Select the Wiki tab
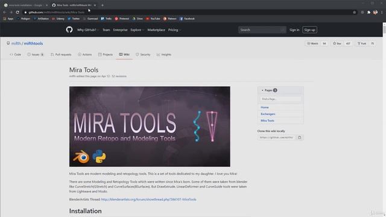 click(x=124, y=54)
